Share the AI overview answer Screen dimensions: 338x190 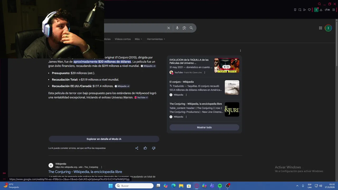[x=137, y=148]
